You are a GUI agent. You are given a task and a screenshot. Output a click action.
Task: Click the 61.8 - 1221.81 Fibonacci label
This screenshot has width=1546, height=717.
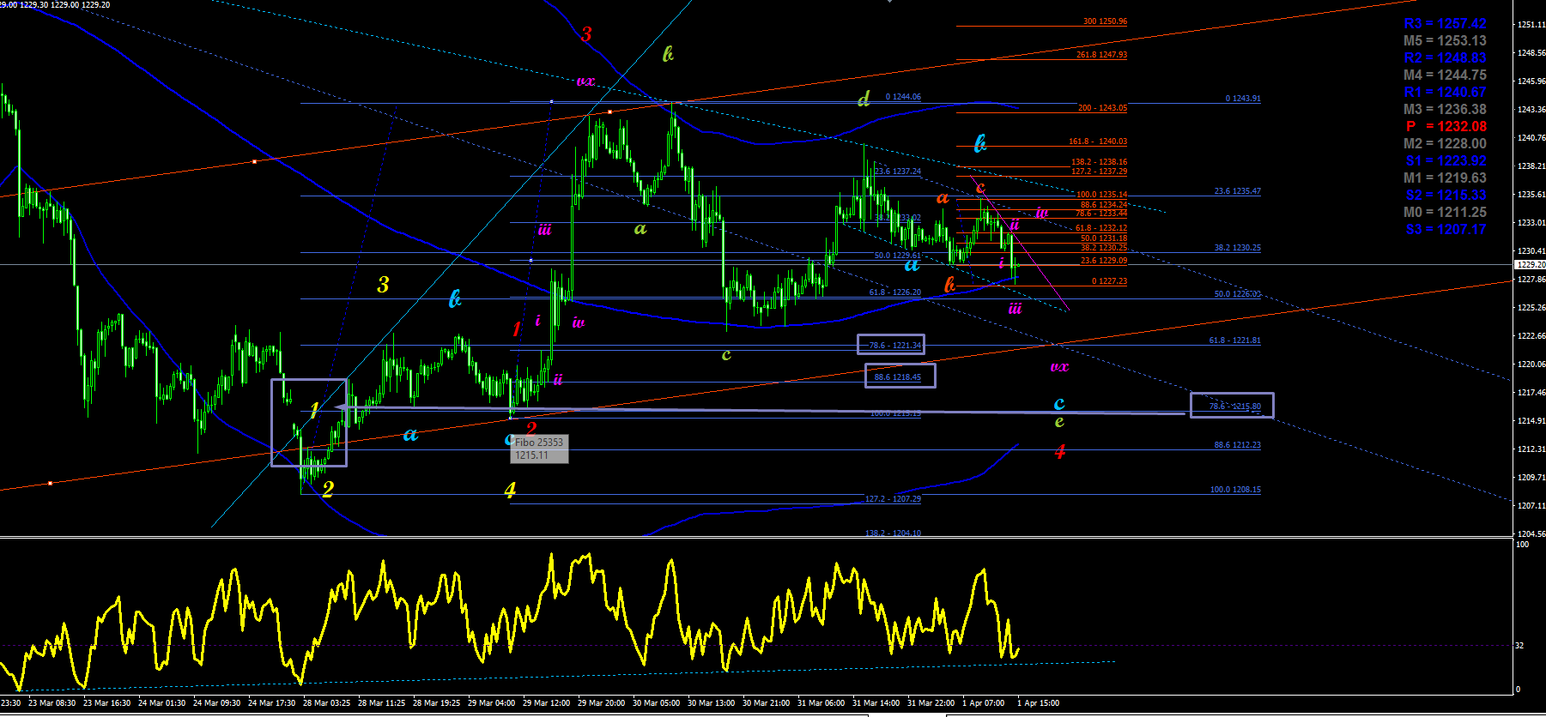[1235, 340]
